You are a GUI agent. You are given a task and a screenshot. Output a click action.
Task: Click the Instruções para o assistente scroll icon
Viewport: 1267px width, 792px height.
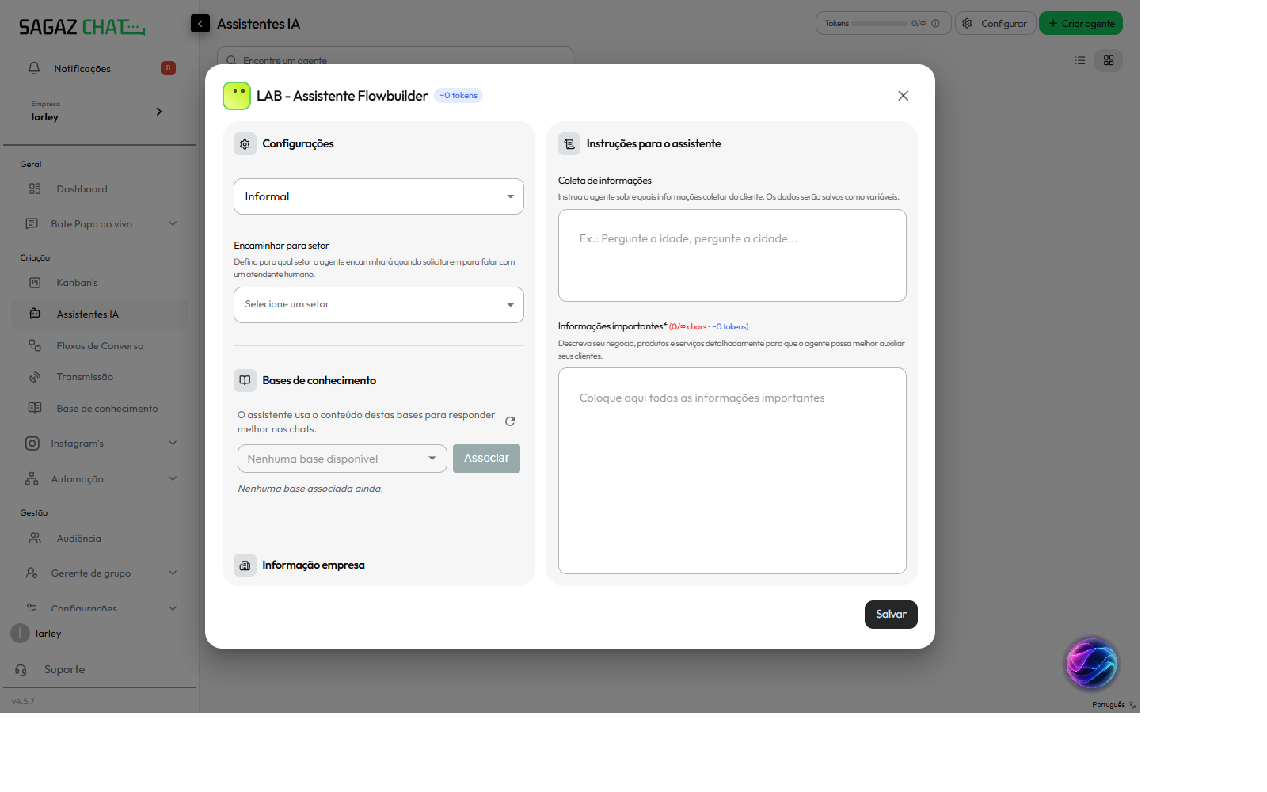pos(569,144)
